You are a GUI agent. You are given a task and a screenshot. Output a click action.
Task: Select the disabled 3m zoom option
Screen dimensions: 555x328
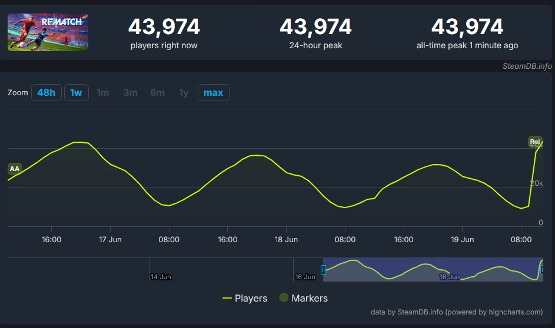(130, 93)
